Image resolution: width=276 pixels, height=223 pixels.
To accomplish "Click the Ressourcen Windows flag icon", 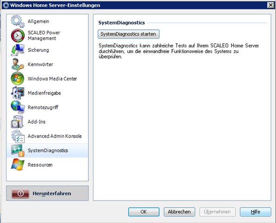I will 18,165.
